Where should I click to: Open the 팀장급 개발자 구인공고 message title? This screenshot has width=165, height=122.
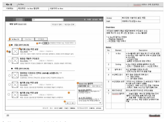[x=30, y=59]
